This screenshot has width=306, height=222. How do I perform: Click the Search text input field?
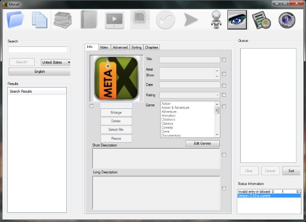38,49
